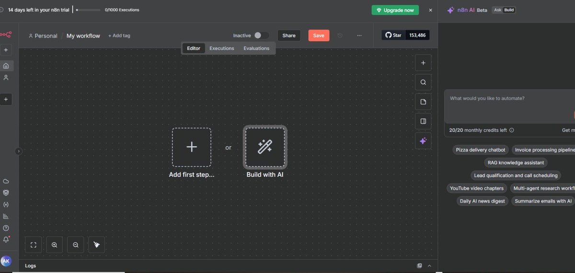Image resolution: width=575 pixels, height=273 pixels.
Task: Open the node search magnifier on canvas
Action: (x=423, y=82)
